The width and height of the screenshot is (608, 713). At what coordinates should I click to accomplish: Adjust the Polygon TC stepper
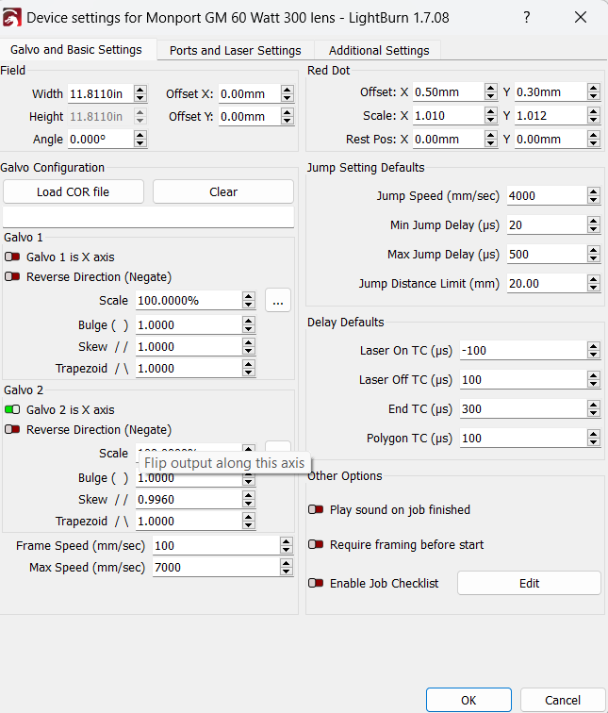[x=594, y=438]
